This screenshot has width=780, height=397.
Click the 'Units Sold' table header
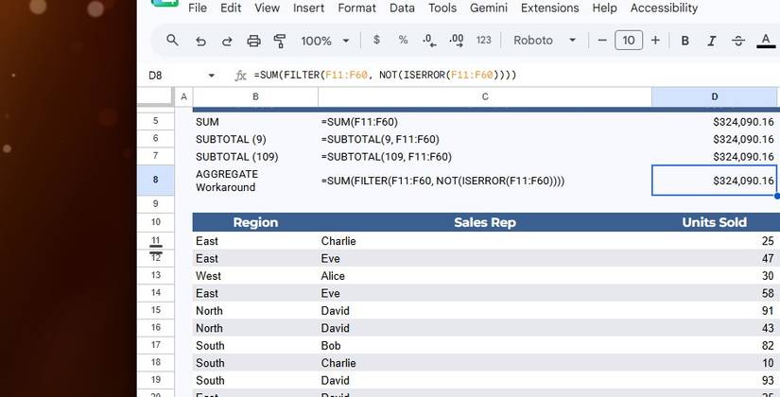[715, 222]
